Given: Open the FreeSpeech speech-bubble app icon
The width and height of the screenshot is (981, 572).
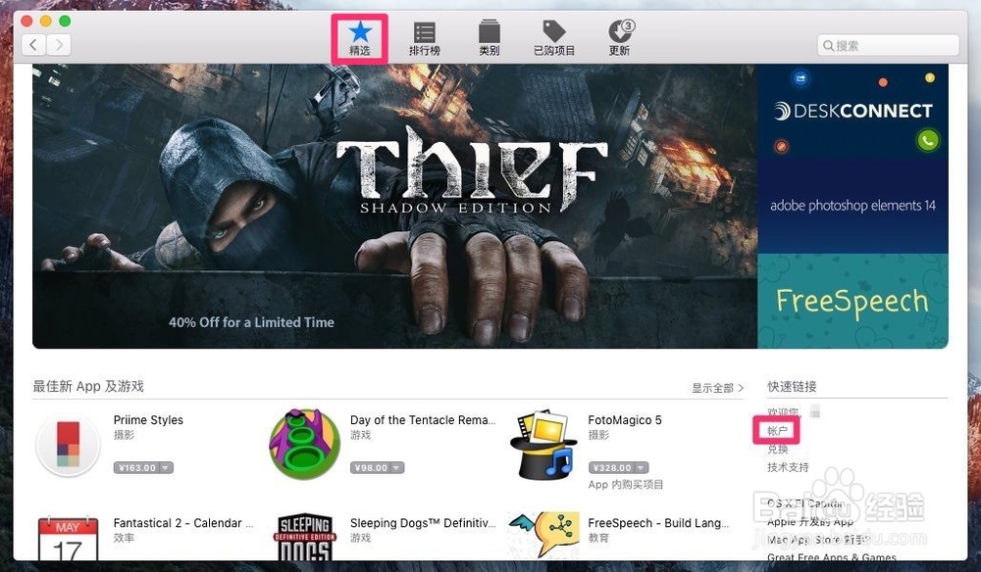Looking at the screenshot, I should point(542,535).
